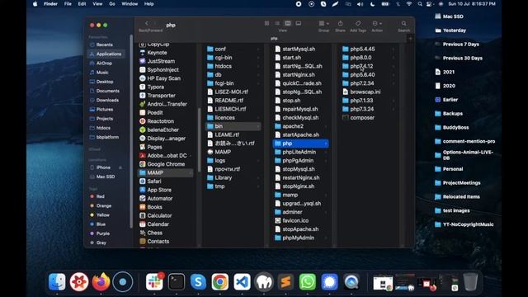
Task: Open the Trash in the Dock
Action: [470, 281]
